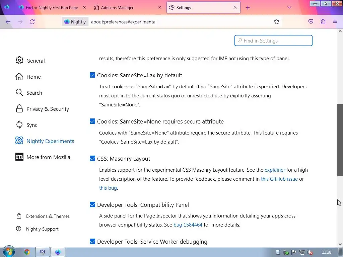Screen dimensions: 343x257
Task: Click the taskbar clock showing 11:38
Action: click(x=326, y=252)
